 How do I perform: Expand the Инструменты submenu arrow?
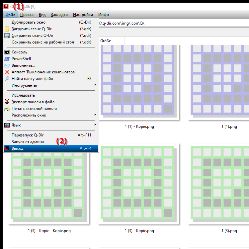click(95, 85)
